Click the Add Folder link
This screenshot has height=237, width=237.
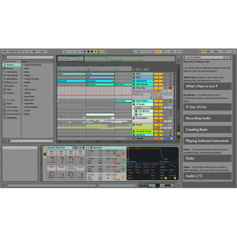tap(12, 118)
